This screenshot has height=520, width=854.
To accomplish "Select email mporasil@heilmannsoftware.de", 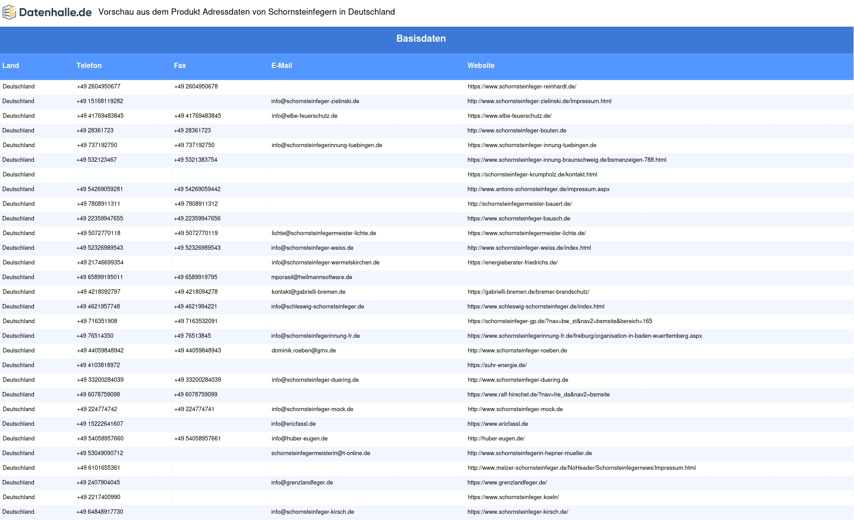I will tap(312, 277).
